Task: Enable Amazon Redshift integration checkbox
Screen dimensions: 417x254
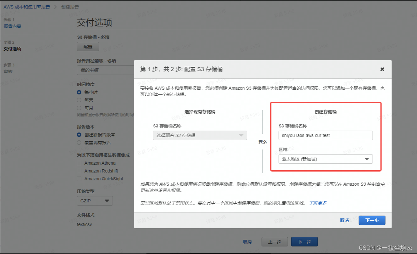Action: pos(80,171)
